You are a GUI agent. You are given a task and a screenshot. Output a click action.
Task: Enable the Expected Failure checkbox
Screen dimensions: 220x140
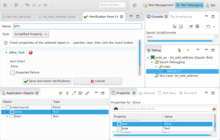coord(13,73)
